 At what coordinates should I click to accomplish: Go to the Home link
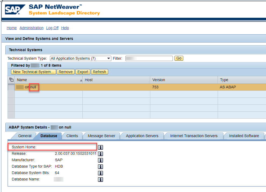pyautogui.click(x=12, y=28)
